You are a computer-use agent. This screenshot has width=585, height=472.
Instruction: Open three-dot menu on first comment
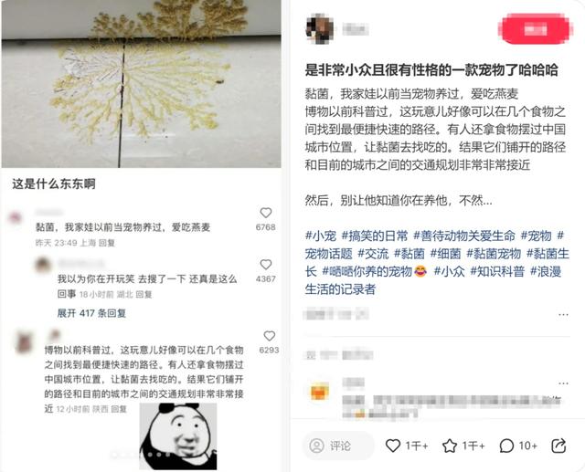[563, 383]
